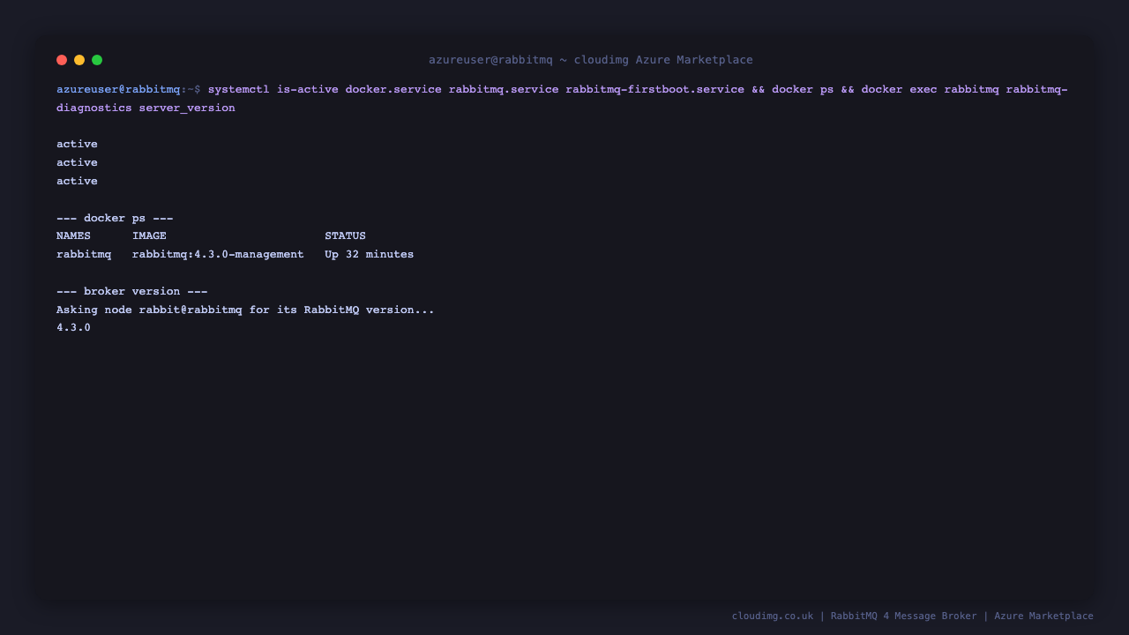Click 'docker.service' in the command

(393, 89)
